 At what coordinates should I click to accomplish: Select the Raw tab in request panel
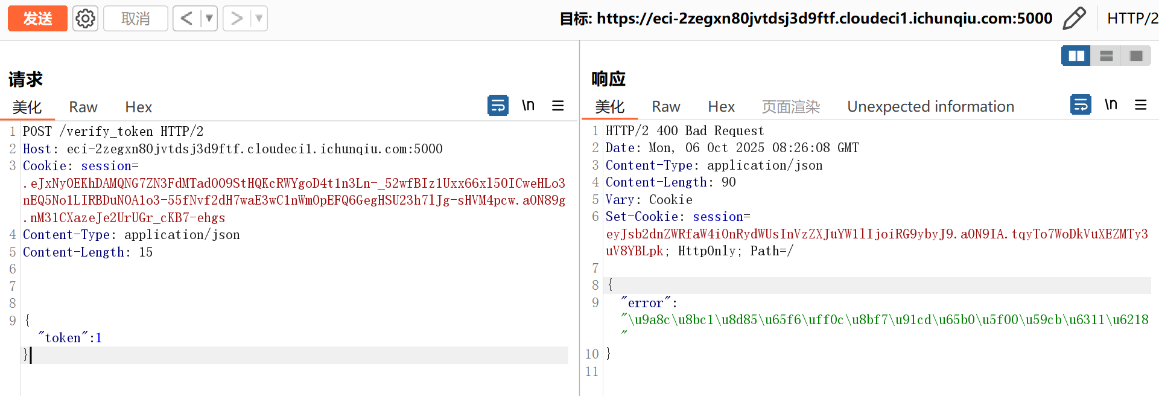click(x=83, y=107)
